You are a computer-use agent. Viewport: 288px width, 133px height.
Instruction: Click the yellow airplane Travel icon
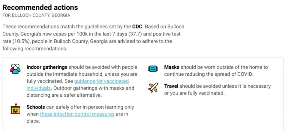(153, 88)
